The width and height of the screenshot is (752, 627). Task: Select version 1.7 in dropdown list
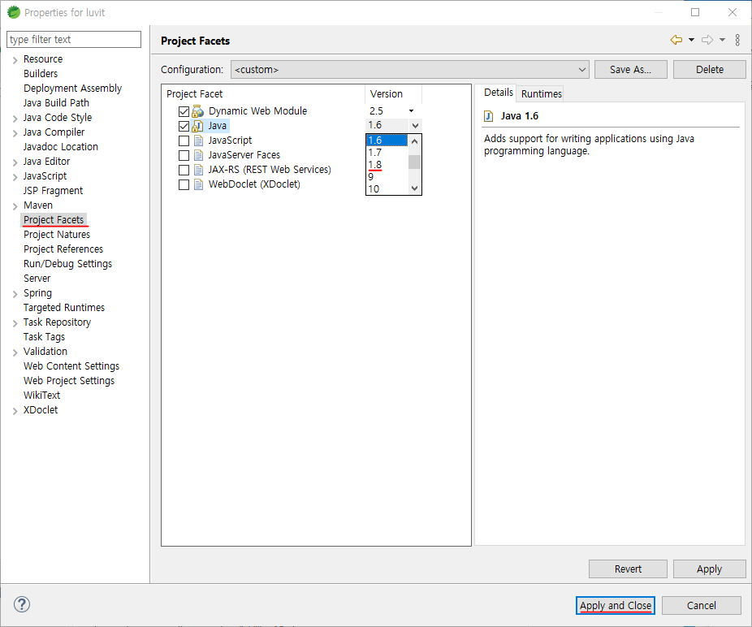387,153
